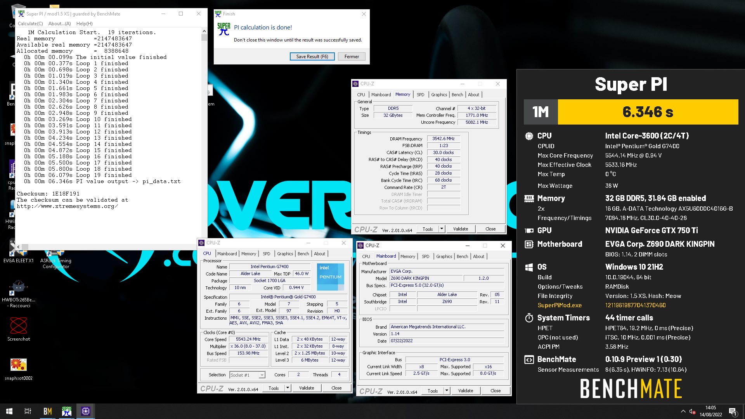
Task: Open Bench tab in CPU-Z CPU window
Action: tap(303, 254)
